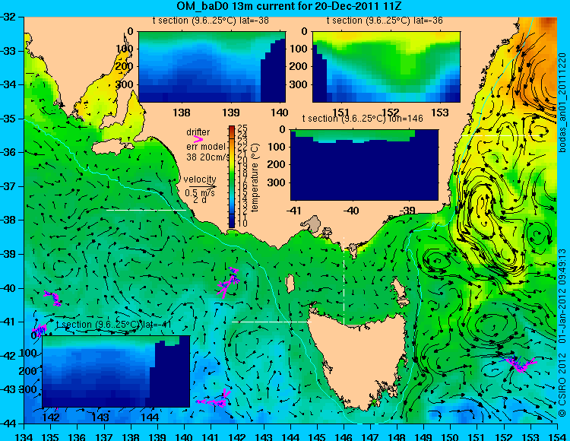Click the "t section (9.6..25°C) lat=-36" heading
The width and height of the screenshot is (570, 441).
[385, 21]
